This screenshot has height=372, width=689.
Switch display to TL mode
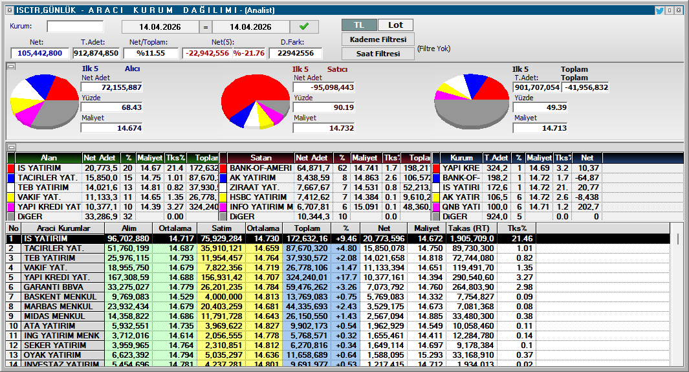[358, 25]
